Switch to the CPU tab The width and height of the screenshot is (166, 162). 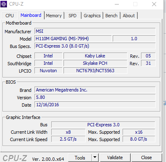(x=9, y=16)
